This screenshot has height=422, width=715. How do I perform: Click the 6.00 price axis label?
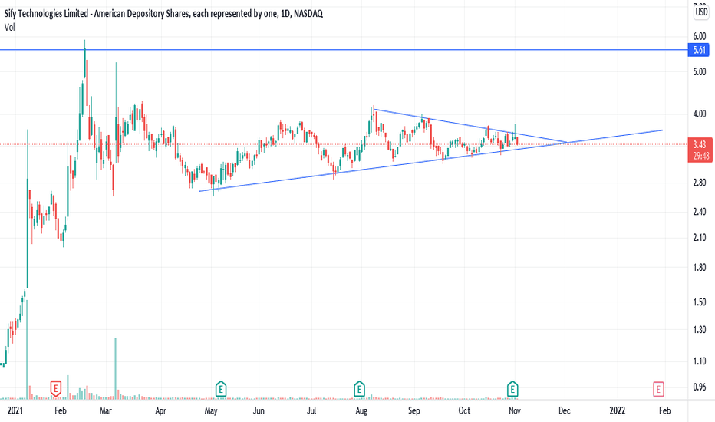tap(699, 37)
